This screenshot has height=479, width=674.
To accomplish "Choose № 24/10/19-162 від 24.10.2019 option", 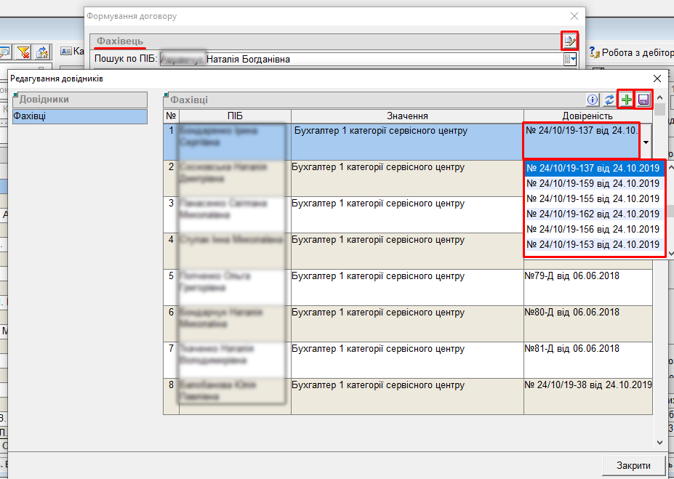I will (x=593, y=214).
